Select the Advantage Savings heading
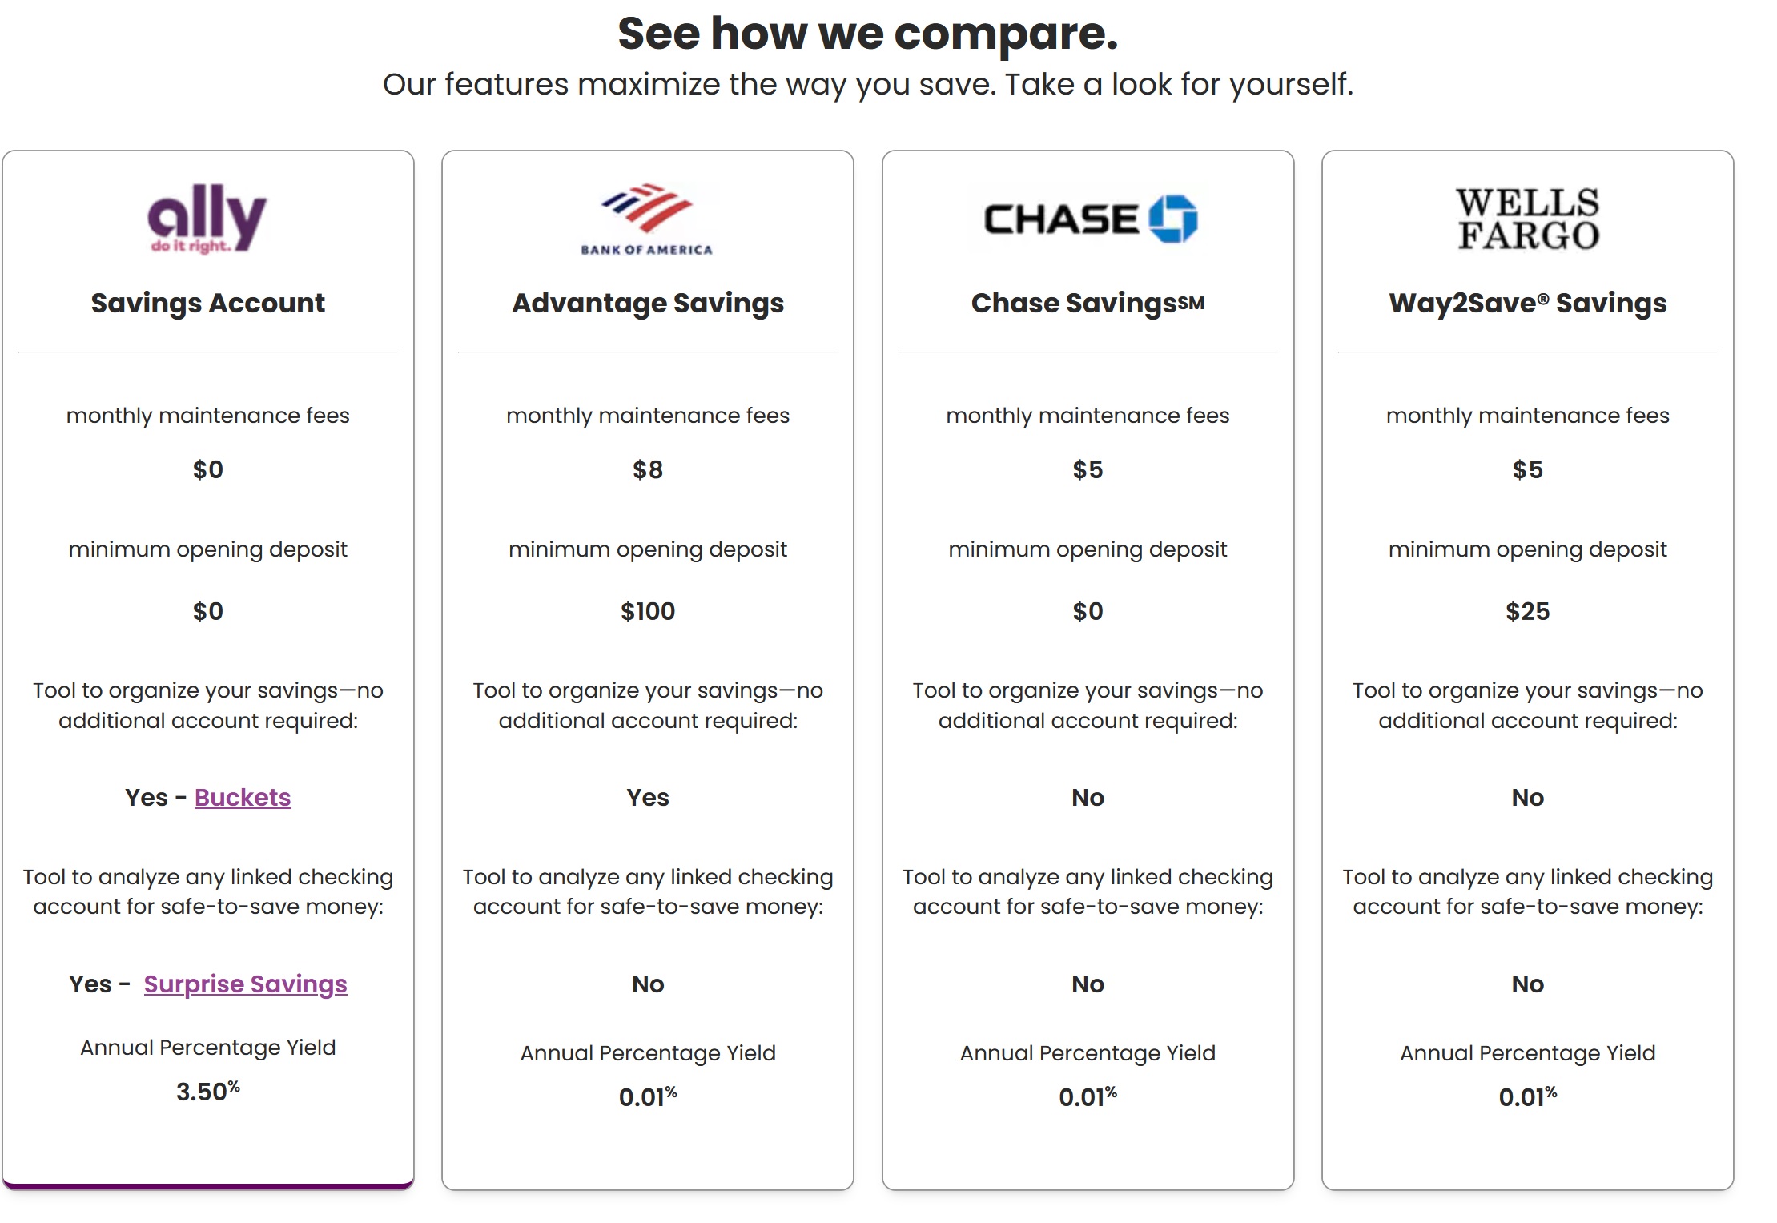The width and height of the screenshot is (1777, 1223). coord(648,303)
